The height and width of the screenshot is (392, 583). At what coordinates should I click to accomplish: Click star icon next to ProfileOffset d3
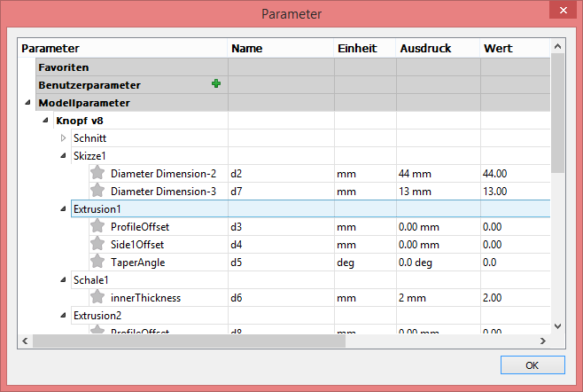coord(98,226)
